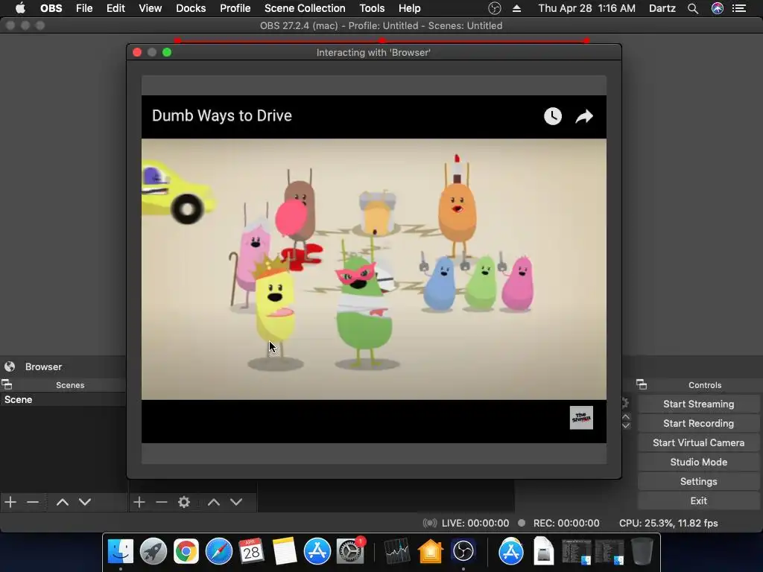
Task: Click Start Streaming button
Action: pyautogui.click(x=698, y=404)
